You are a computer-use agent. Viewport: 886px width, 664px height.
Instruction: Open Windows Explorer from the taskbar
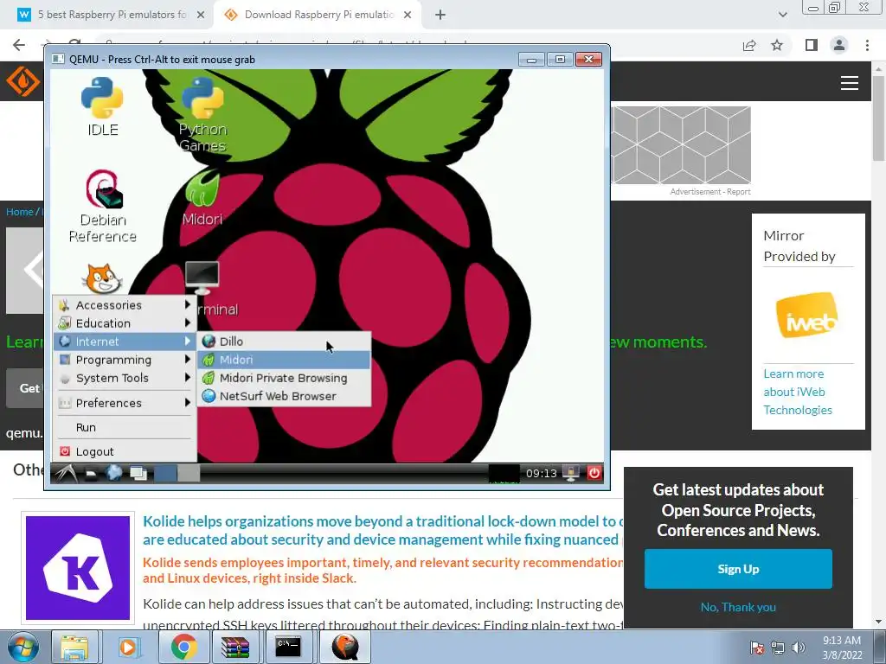(74, 647)
